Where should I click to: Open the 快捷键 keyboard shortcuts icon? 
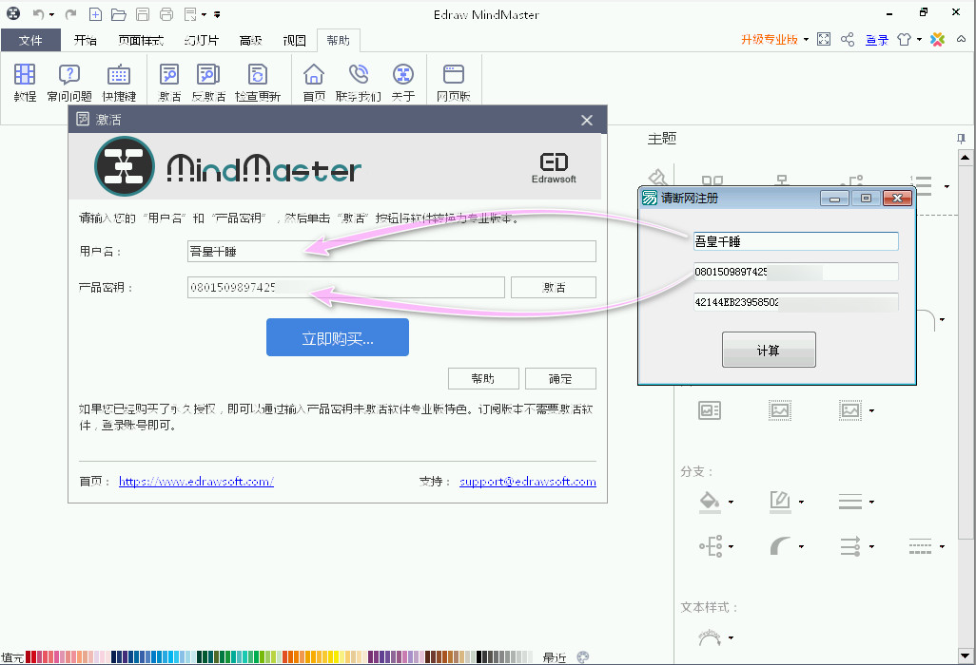[x=119, y=76]
